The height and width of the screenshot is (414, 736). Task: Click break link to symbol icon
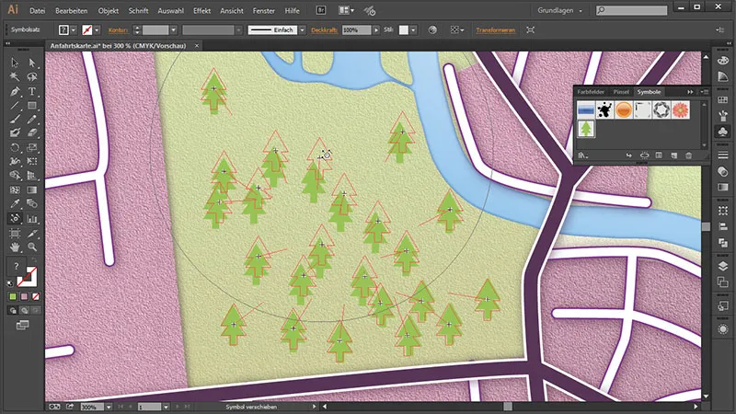(x=645, y=155)
